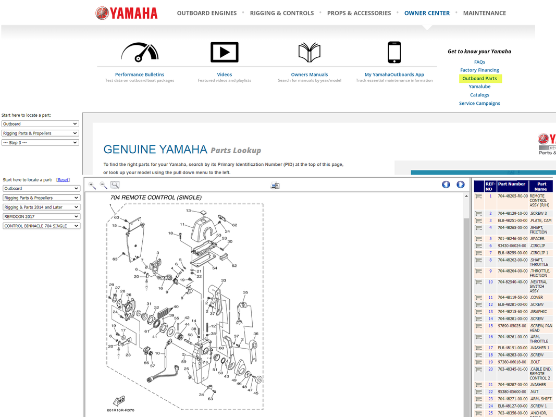Click part number 704-82540-40-00
This screenshot has width=556, height=417.
513,282
